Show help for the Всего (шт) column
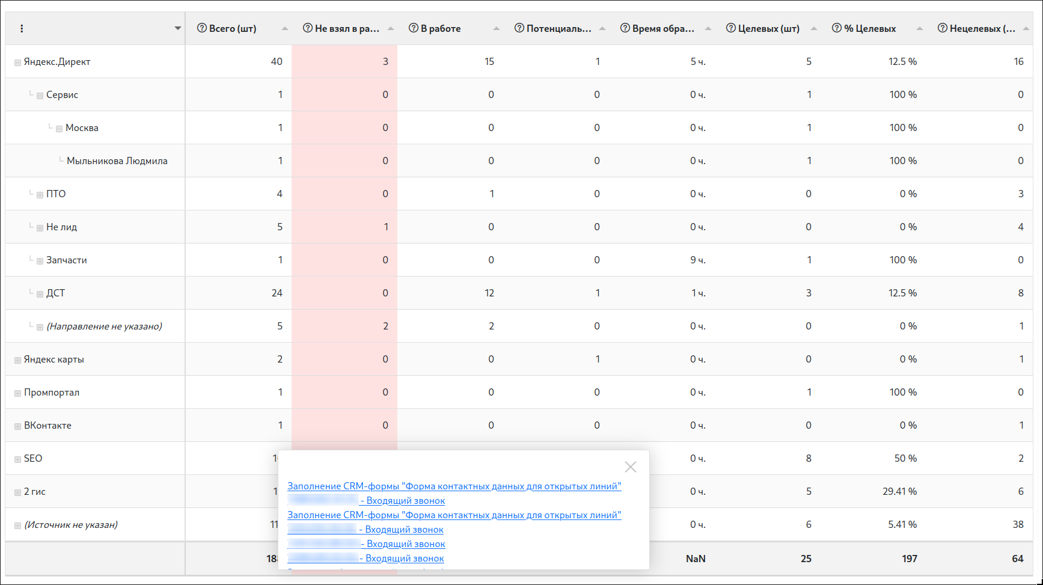This screenshot has width=1043, height=585. pyautogui.click(x=202, y=28)
